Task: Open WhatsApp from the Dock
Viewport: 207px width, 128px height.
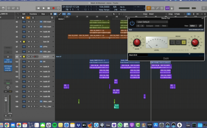Action: point(120,125)
